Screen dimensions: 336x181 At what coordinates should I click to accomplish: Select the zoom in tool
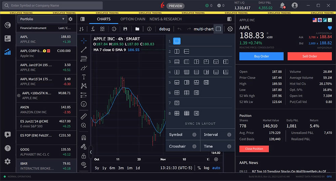pos(84,125)
